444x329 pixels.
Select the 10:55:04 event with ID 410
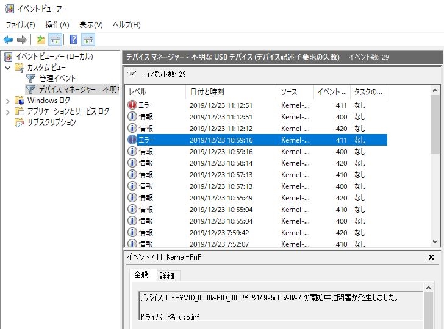[x=256, y=210]
